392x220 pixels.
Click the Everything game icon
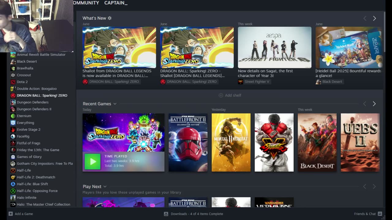(x=13, y=123)
